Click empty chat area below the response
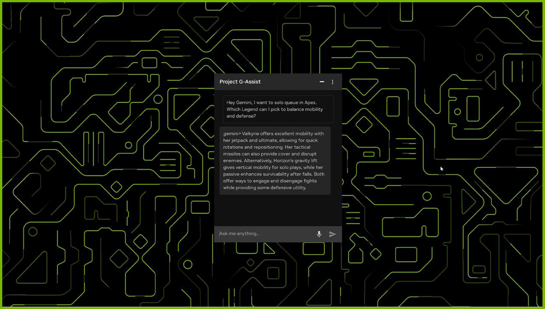Image resolution: width=545 pixels, height=309 pixels. [x=278, y=210]
